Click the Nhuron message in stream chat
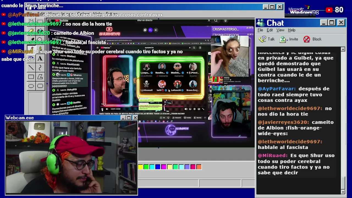This screenshot has width=352, height=198. coord(69,80)
